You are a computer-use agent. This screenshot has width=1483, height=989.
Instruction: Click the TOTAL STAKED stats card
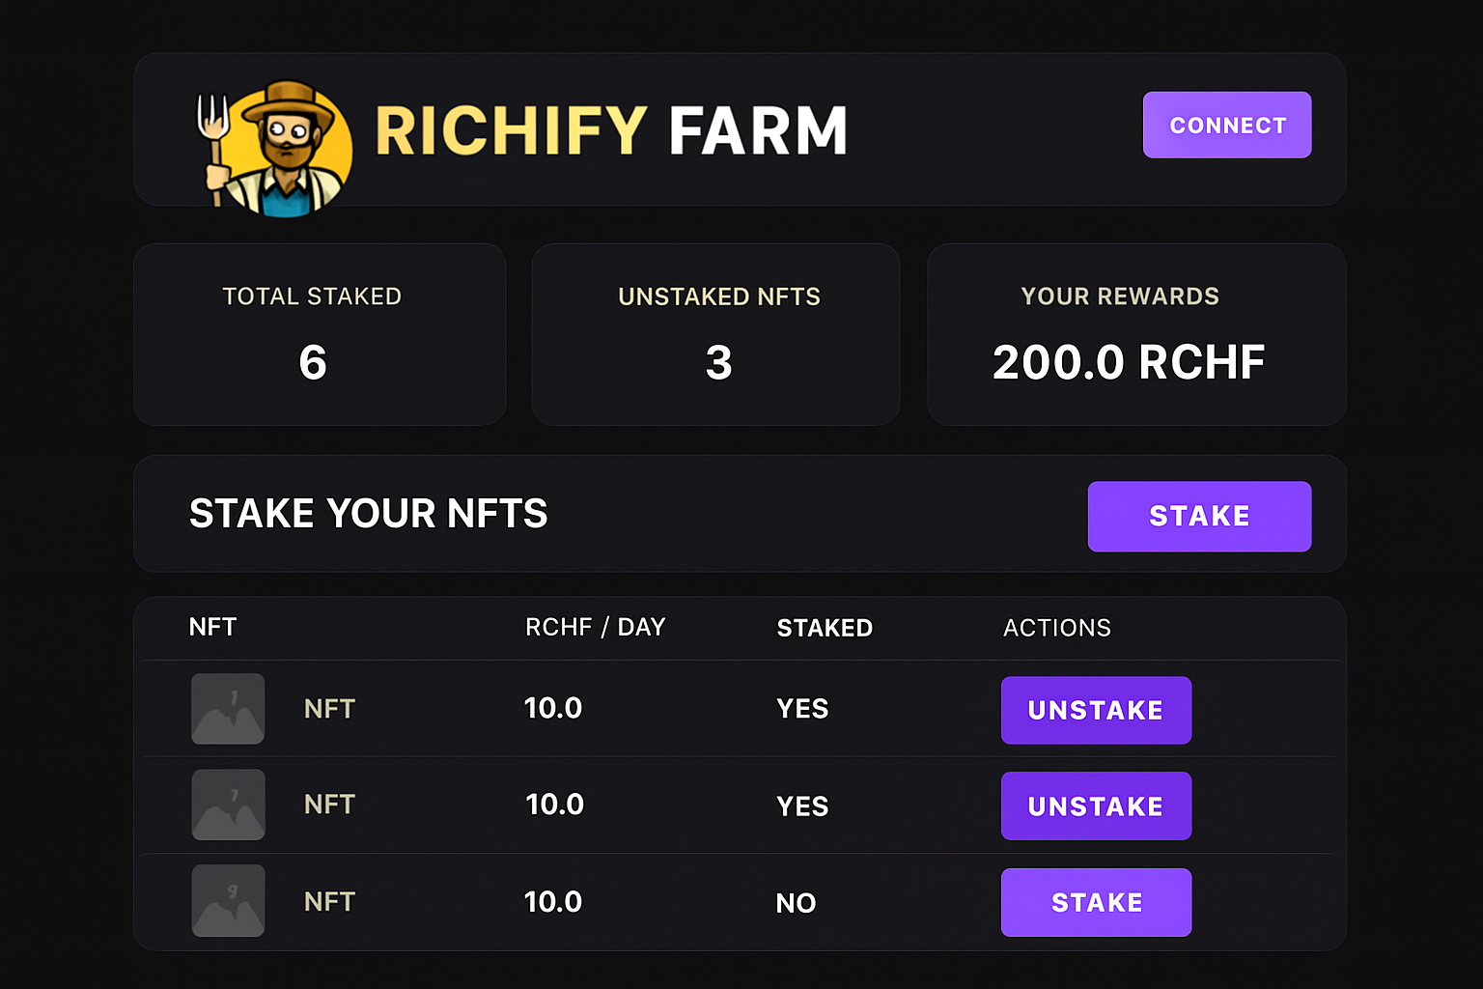point(320,334)
